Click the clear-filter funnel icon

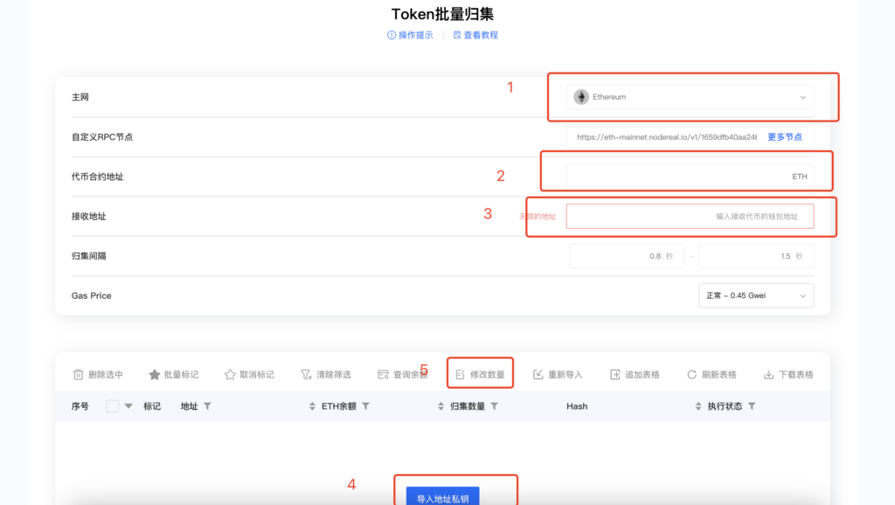[x=306, y=374]
